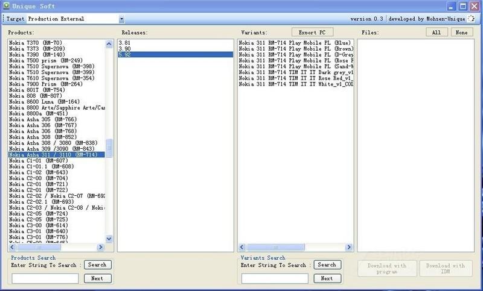483x291 pixels.
Task: Select the Play Mobile PL (Blue) variant
Action: (x=295, y=43)
